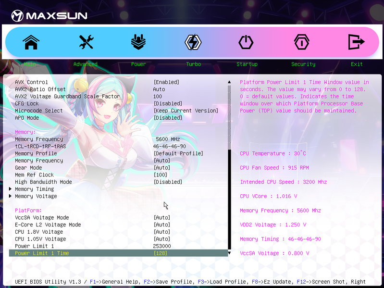Switch to the Turbo tab label

pyautogui.click(x=194, y=64)
